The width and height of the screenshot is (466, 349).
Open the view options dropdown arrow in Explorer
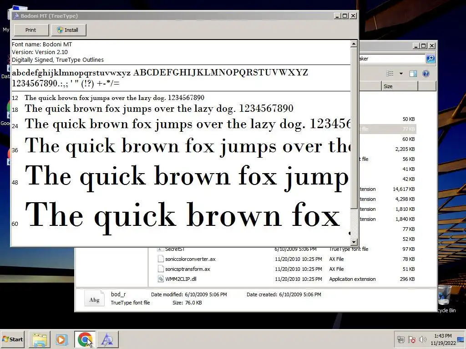401,74
